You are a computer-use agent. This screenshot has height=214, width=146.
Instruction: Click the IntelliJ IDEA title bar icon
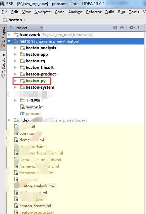(x=2, y=3)
